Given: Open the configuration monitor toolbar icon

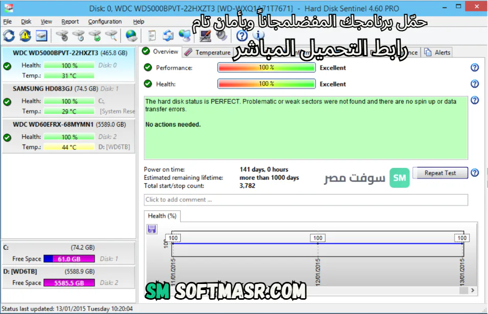Looking at the screenshot, I should pyautogui.click(x=205, y=36).
